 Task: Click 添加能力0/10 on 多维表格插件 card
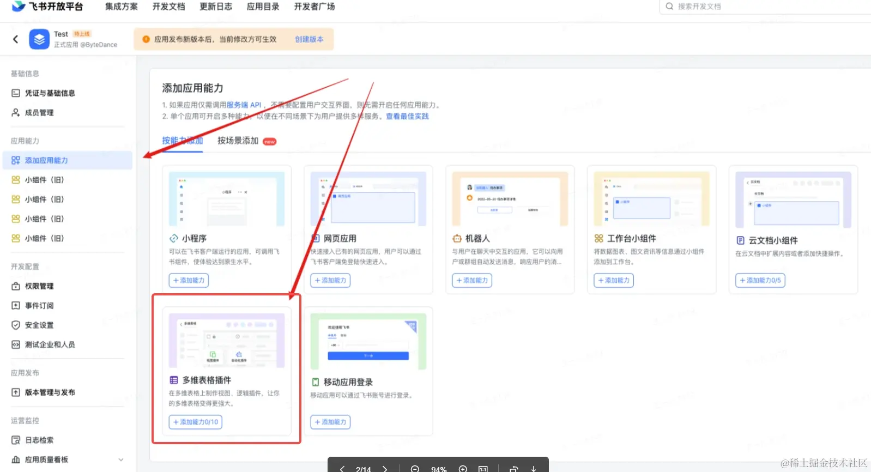(x=195, y=422)
